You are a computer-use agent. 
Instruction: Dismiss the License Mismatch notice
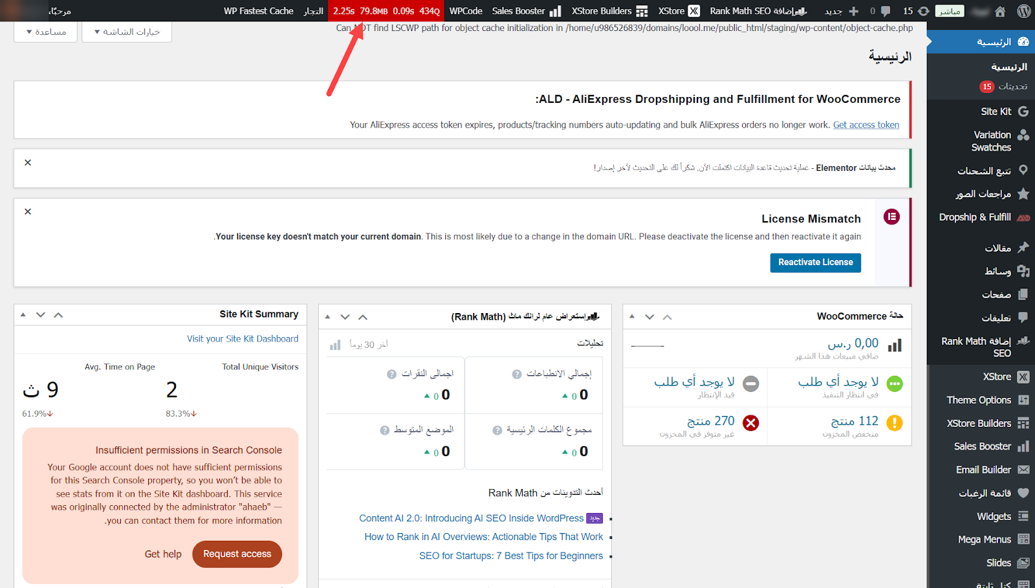28,212
